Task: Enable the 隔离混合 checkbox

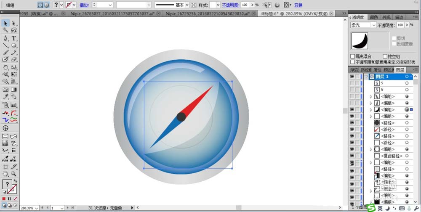Action: click(x=353, y=56)
